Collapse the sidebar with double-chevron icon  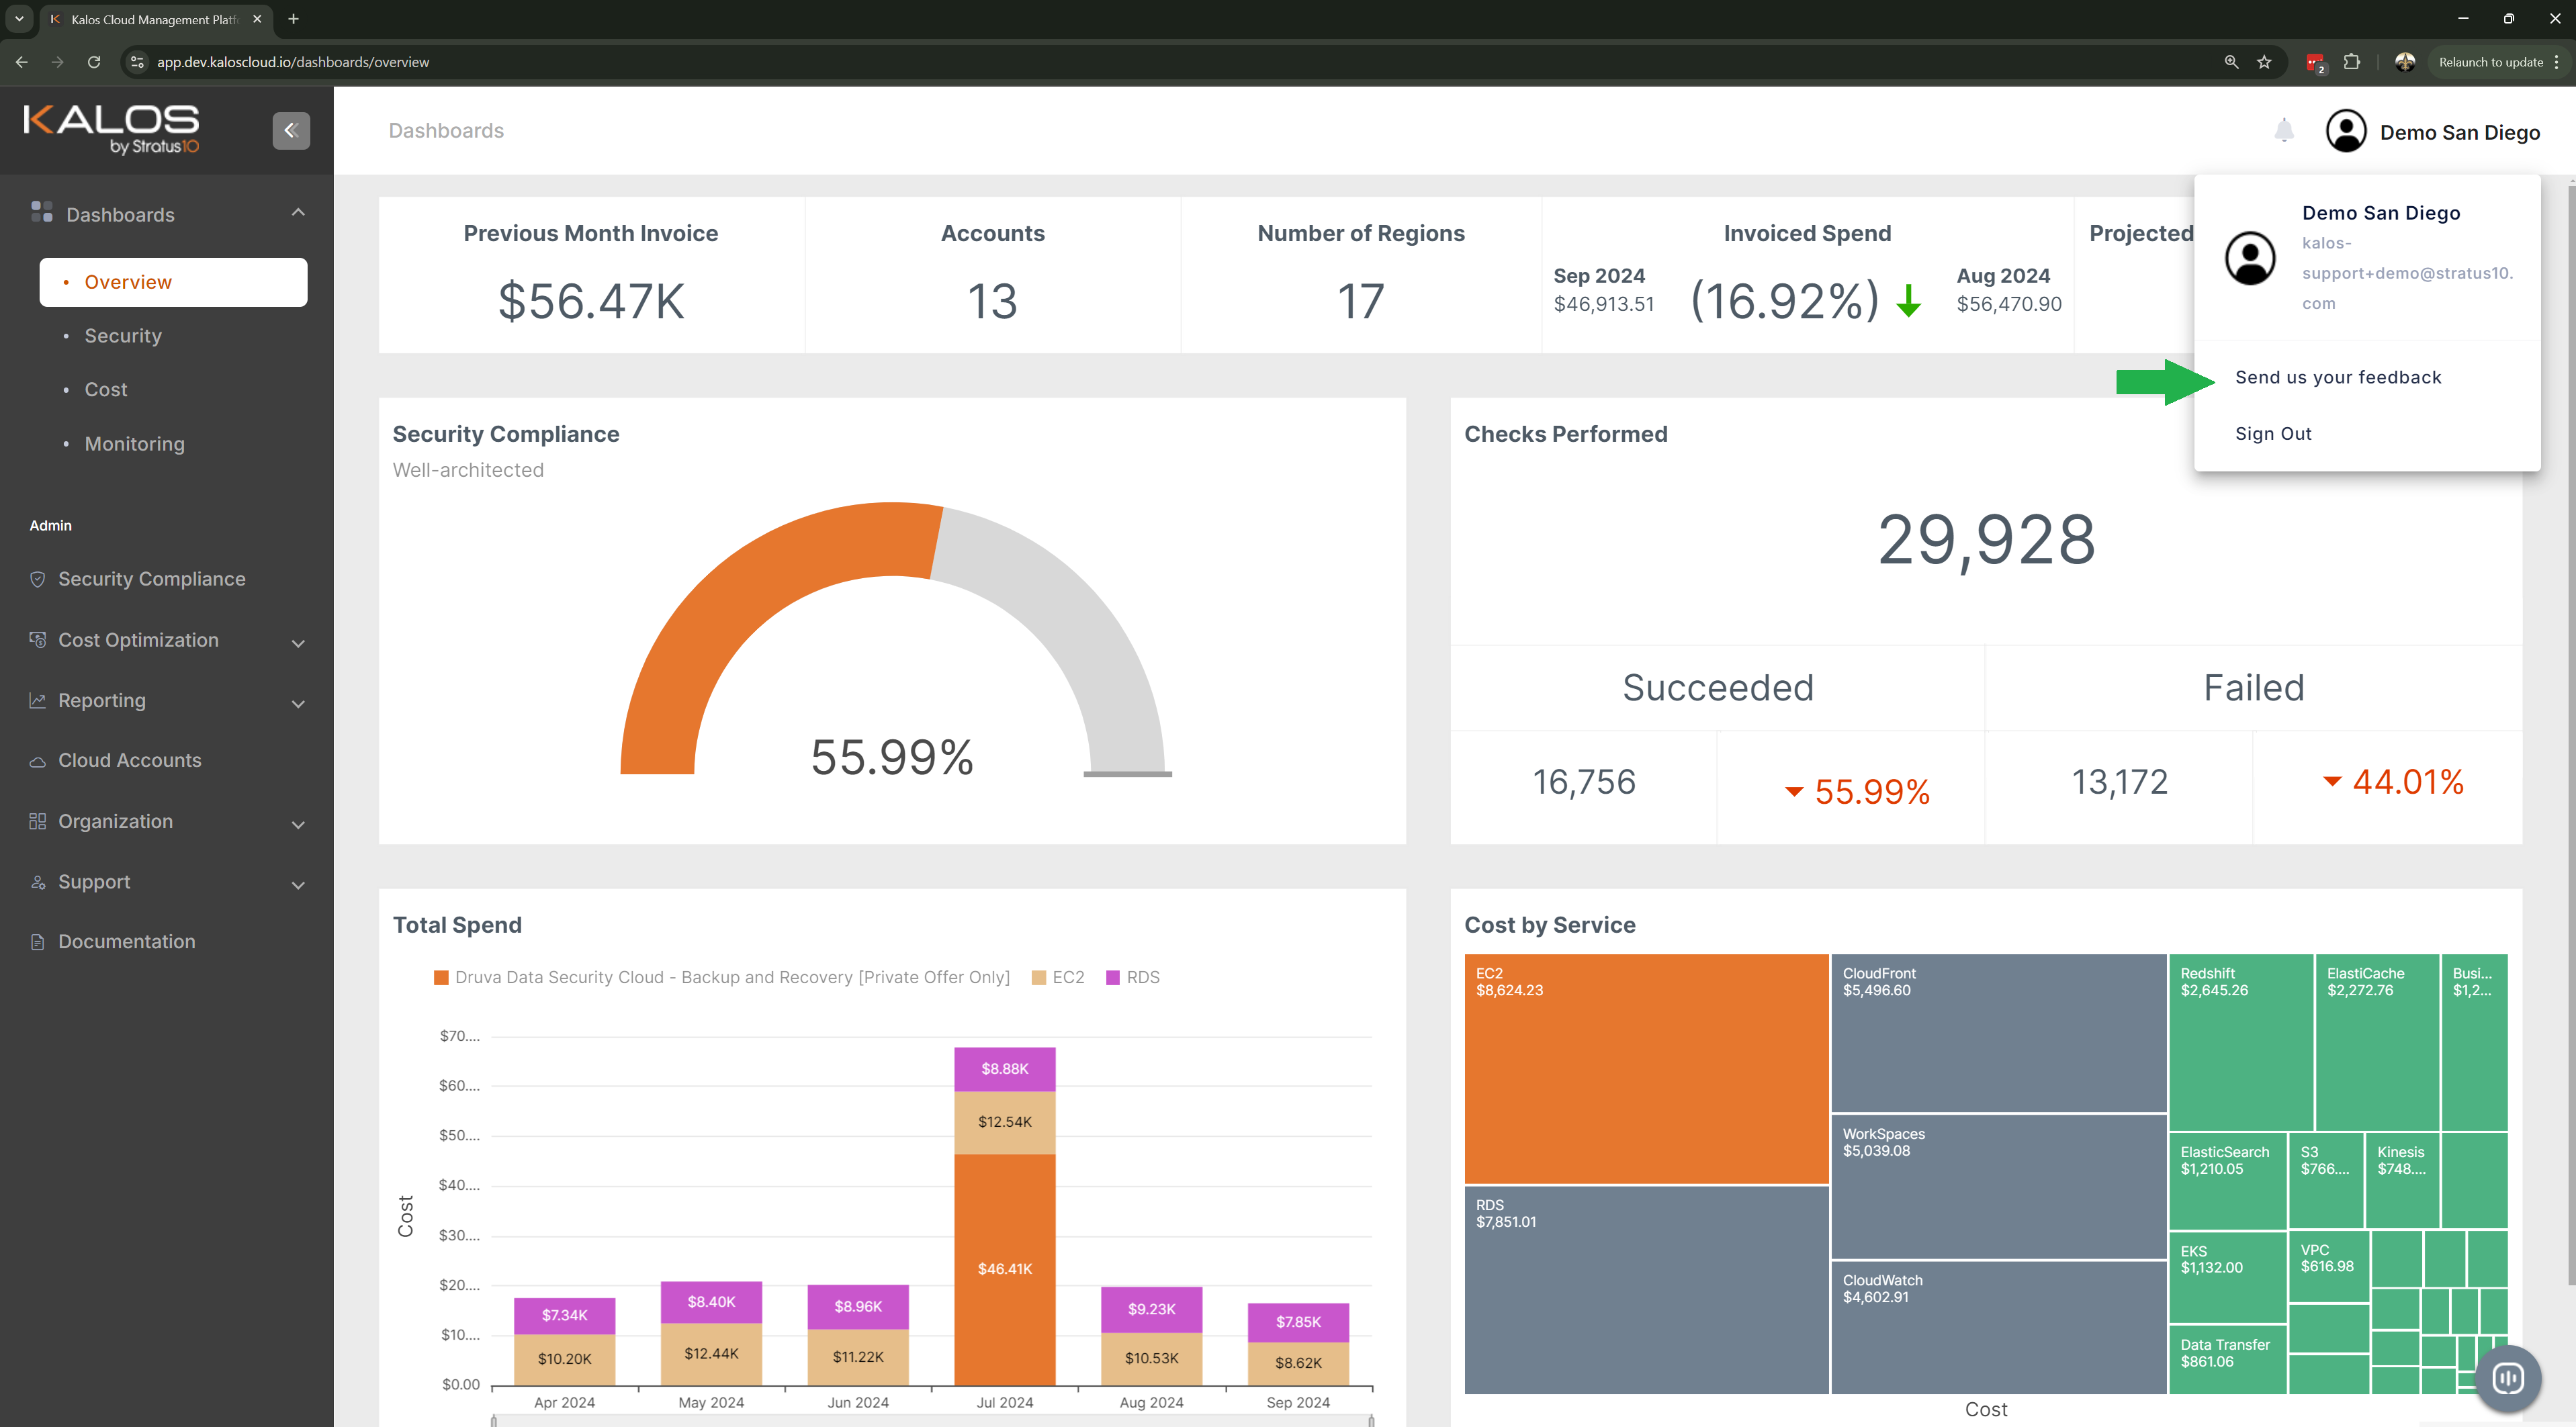pyautogui.click(x=291, y=130)
